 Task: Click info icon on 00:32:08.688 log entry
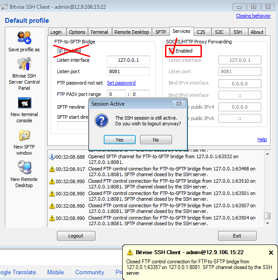(52, 157)
